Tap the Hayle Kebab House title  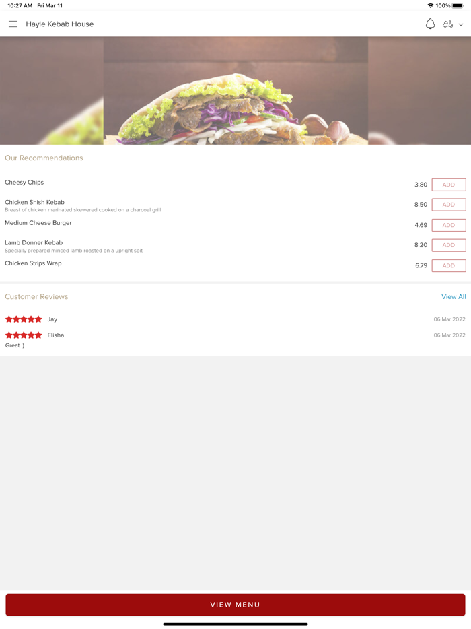pyautogui.click(x=60, y=24)
